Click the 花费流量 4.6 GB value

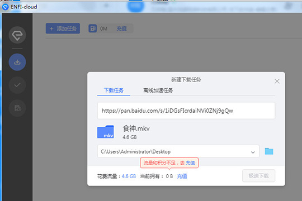click(129, 176)
